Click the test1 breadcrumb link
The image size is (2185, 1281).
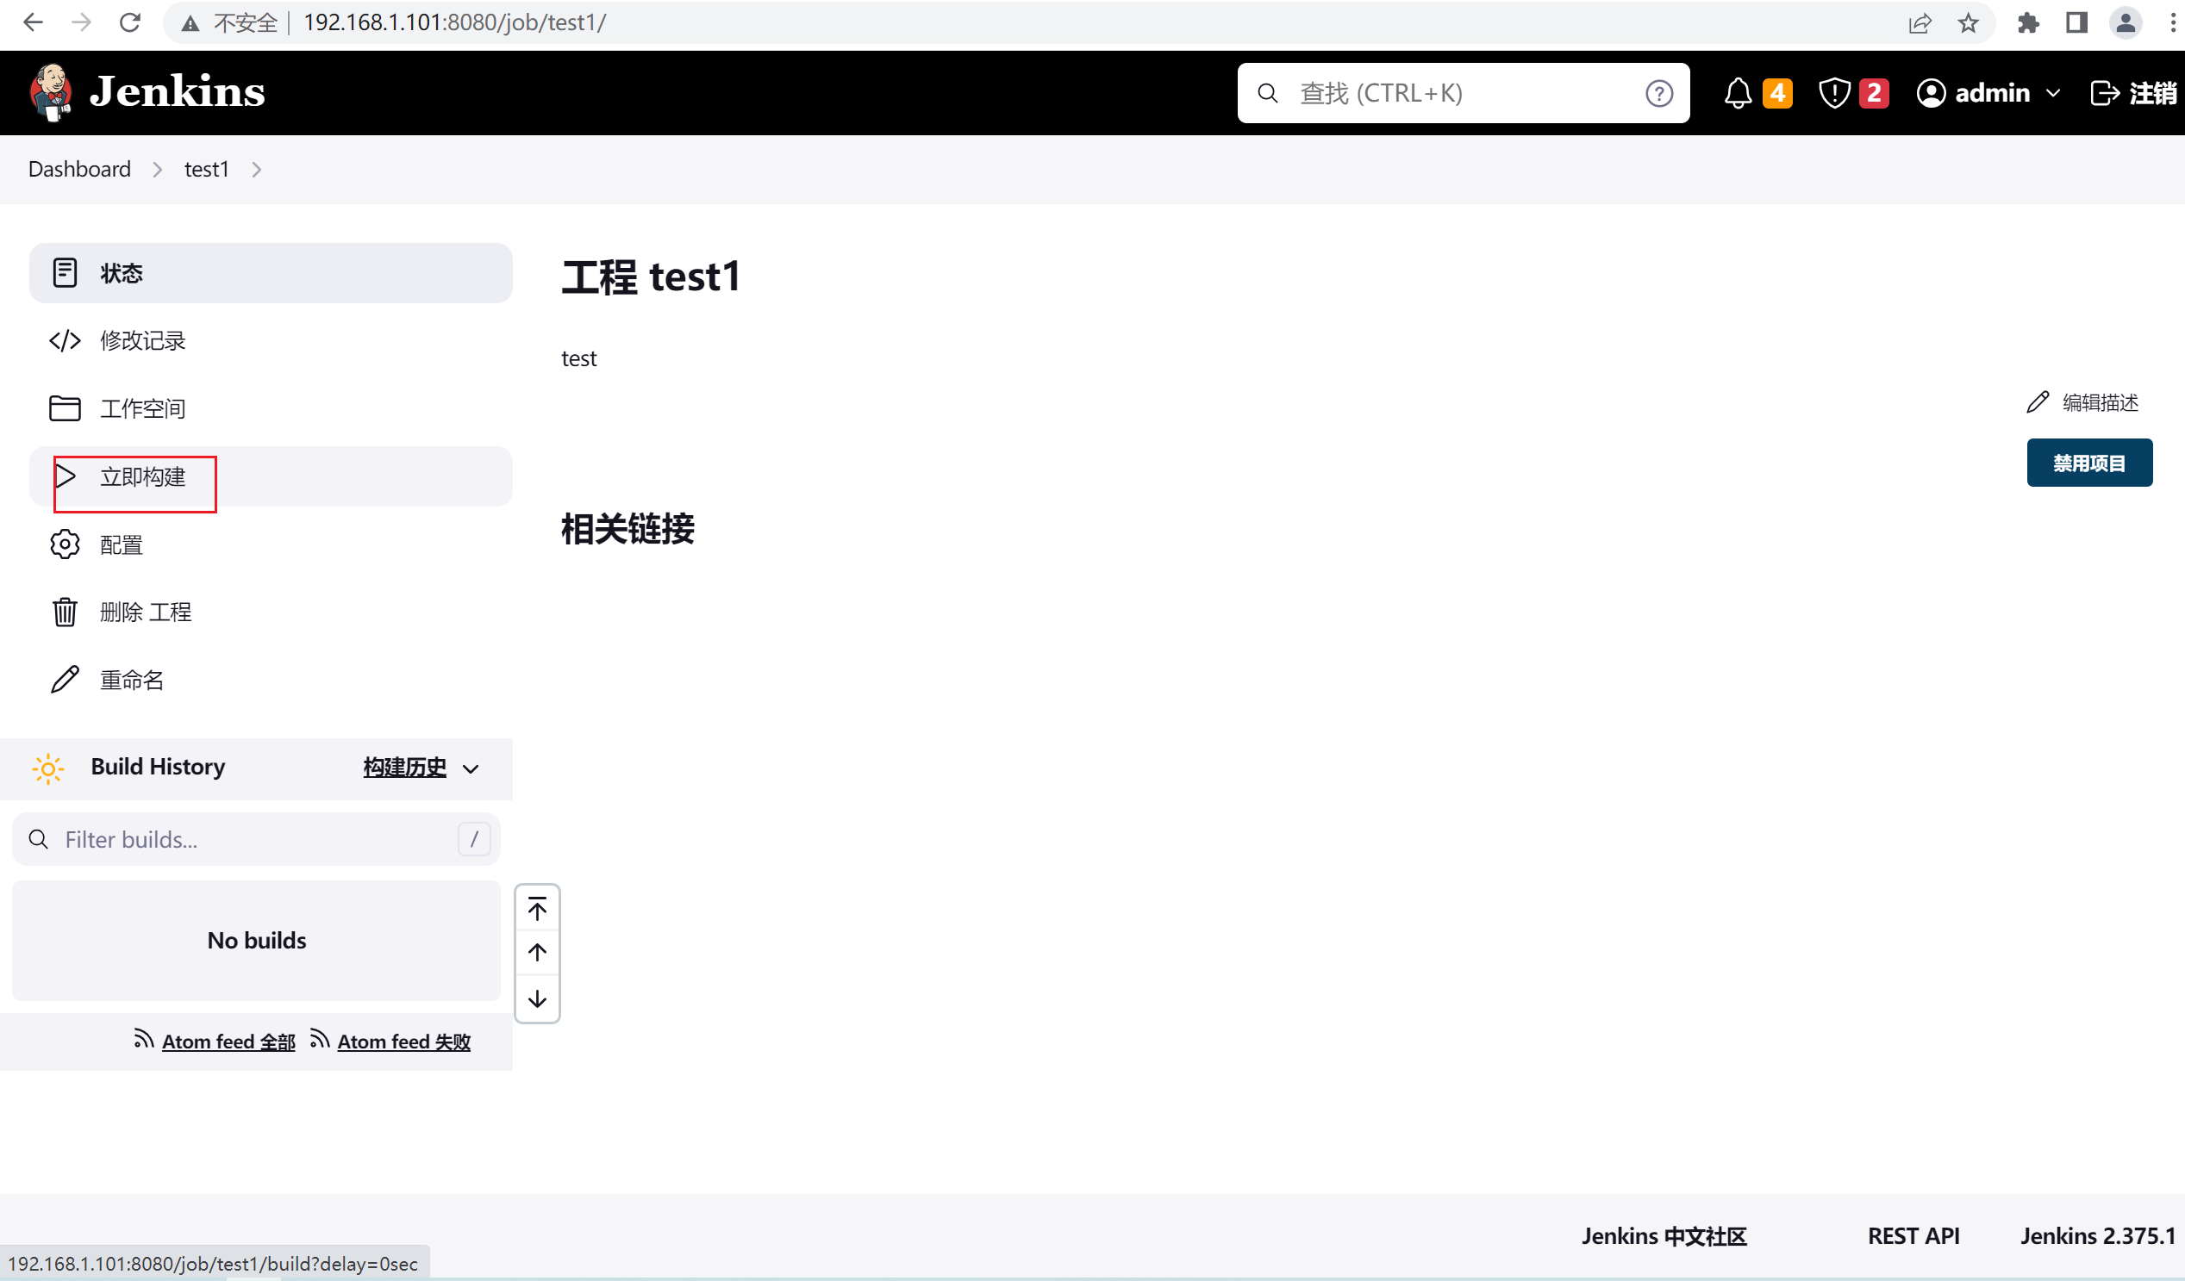coord(206,169)
